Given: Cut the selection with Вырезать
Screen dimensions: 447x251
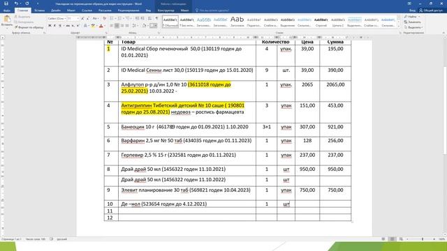Looking at the screenshot, I should [x=22, y=17].
